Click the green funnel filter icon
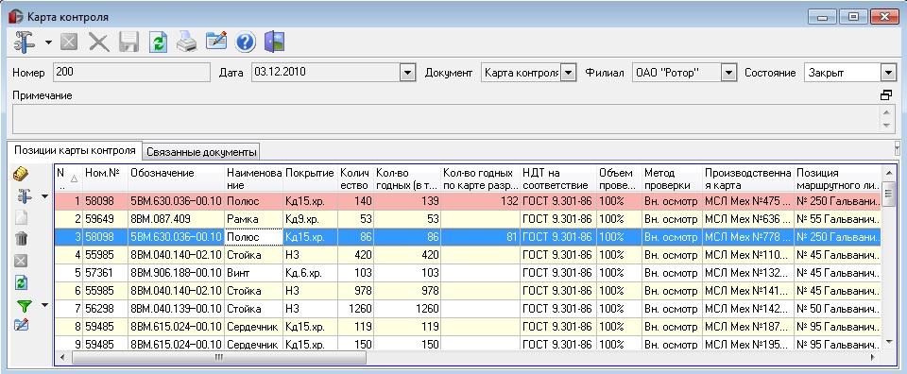The width and height of the screenshot is (907, 374). tap(24, 305)
